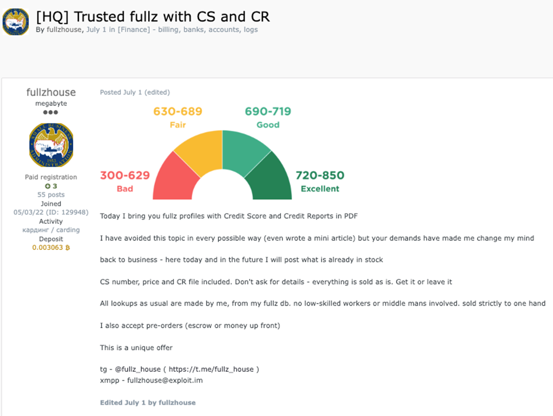Click the bitcoin deposit amount 0.003063

tap(51, 248)
